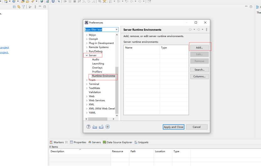Viewport: 261px width, 166px height.
Task: Open the left view's three-dot menu
Action: tap(35, 7)
